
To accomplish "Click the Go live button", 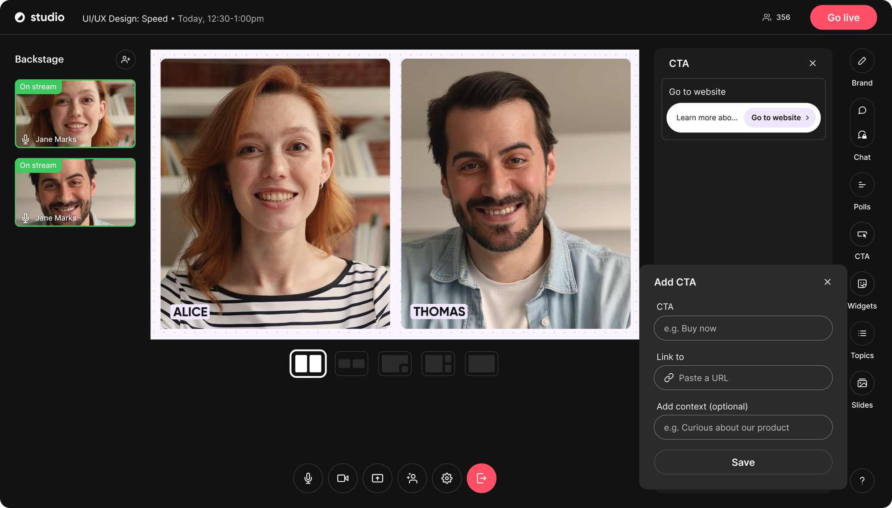I will (843, 17).
